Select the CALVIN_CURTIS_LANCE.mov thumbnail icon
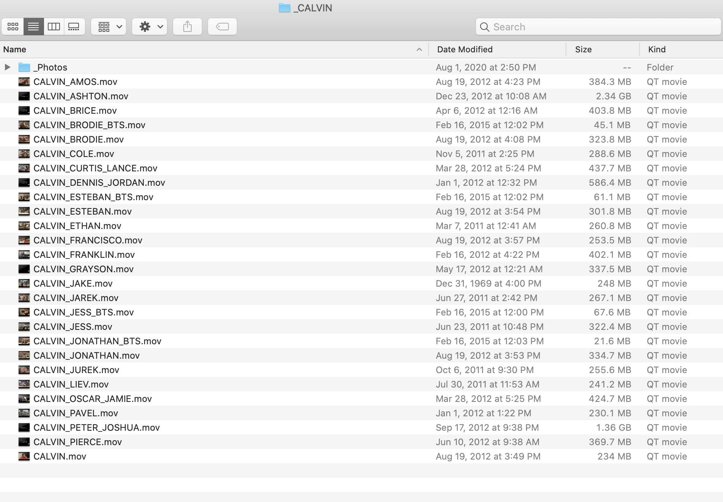This screenshot has width=723, height=502. click(x=24, y=168)
